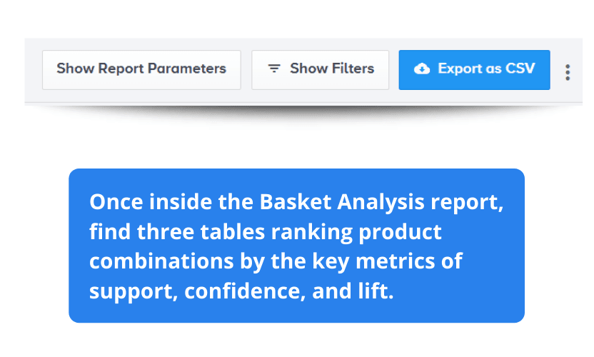Click the cloud download icon on Export button
The height and width of the screenshot is (357, 594).
pos(422,69)
